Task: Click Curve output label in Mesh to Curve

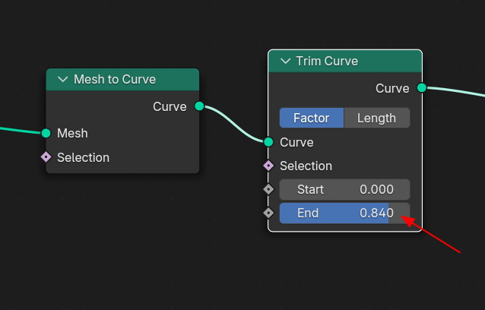Action: coord(170,106)
